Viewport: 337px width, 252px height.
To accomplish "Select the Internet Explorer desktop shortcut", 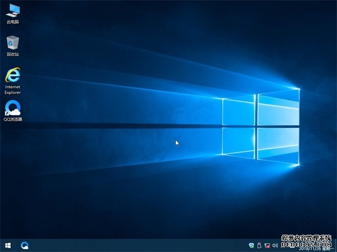I will point(13,81).
